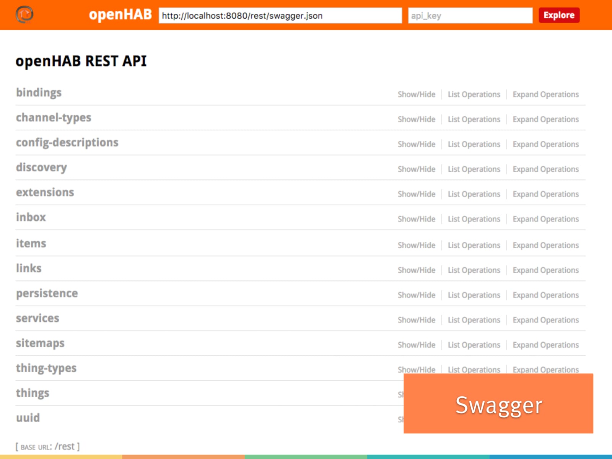List Operations for inbox

click(x=474, y=219)
